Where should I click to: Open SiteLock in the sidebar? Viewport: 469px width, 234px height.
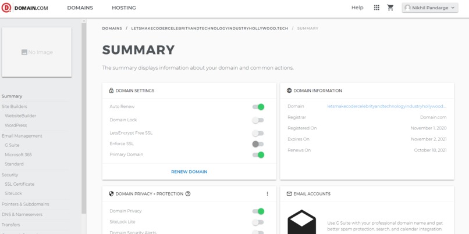pos(13,193)
